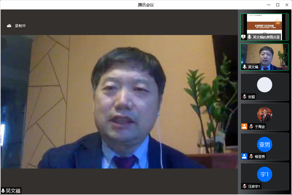Screen dimensions: 292x195
Task: Click muted microphone icon beside 安超
Action: pos(244,97)
